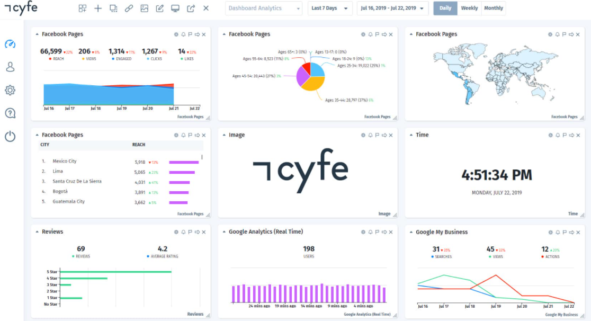
Task: Open the help question mark sidebar icon
Action: (x=10, y=113)
